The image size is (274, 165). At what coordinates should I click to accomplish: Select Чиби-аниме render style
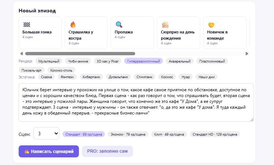pyautogui.click(x=78, y=61)
